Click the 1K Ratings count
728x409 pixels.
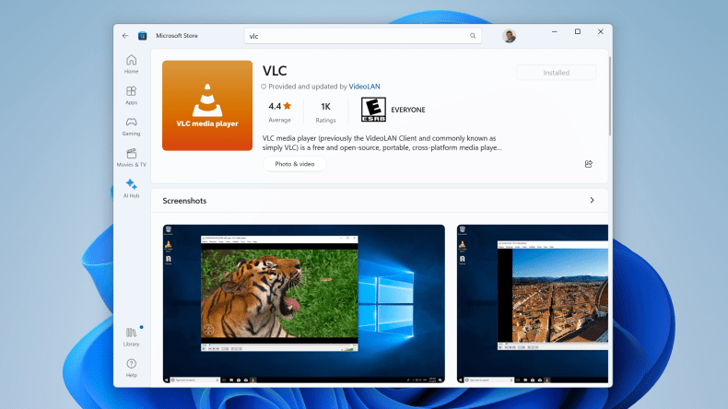[x=325, y=111]
